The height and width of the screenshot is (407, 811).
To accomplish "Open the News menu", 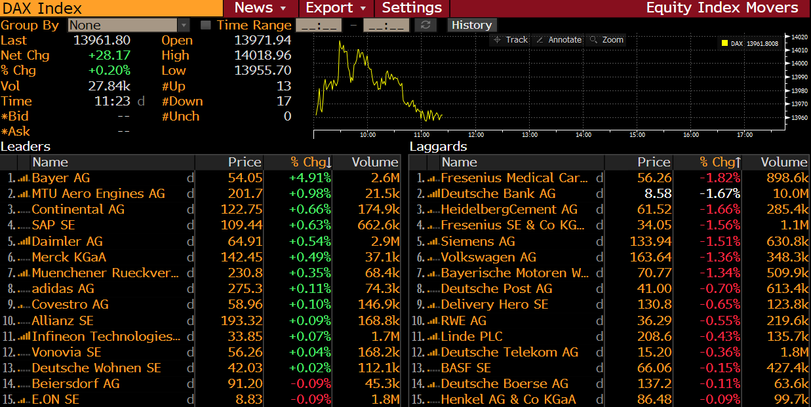I will click(x=260, y=8).
